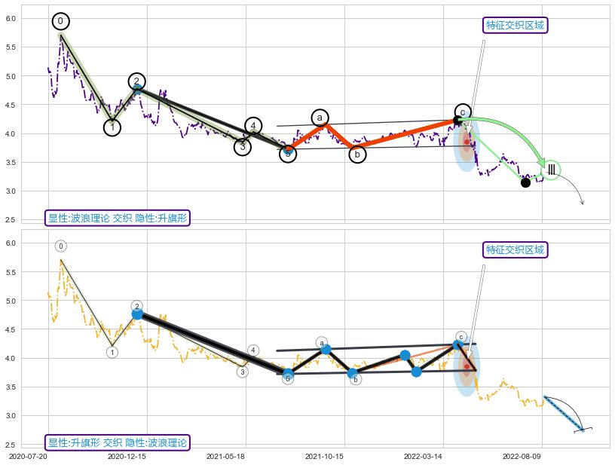The height and width of the screenshot is (465, 615).
Task: Click the solid black dot in upper chart
Action: click(x=525, y=182)
